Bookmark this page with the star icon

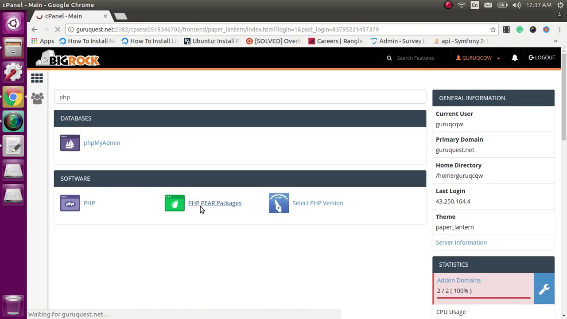tap(493, 29)
